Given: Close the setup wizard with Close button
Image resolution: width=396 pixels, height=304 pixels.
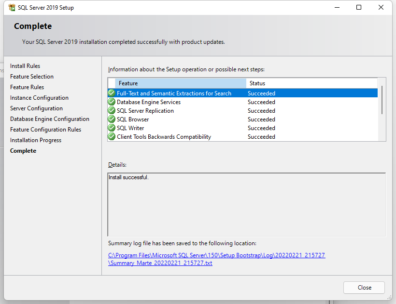Looking at the screenshot, I should click(x=364, y=287).
